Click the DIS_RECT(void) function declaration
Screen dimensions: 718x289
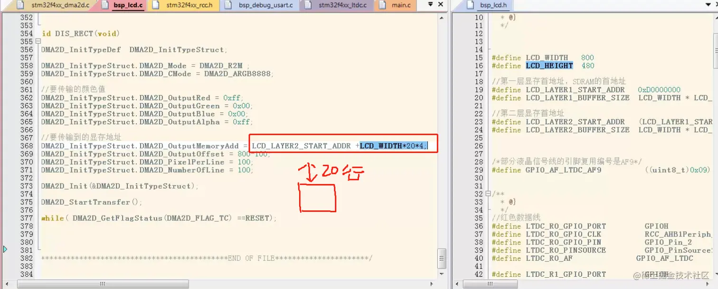(x=81, y=34)
